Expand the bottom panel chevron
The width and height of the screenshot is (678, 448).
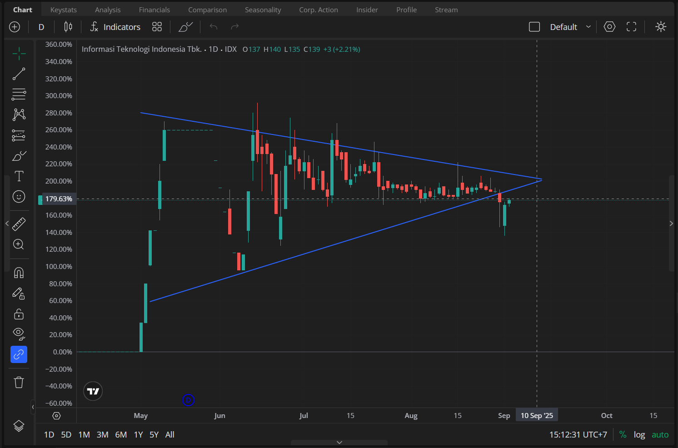[x=339, y=442]
